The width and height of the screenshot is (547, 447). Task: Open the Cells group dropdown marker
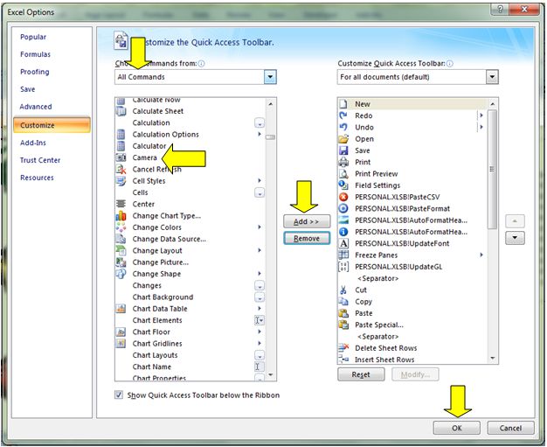(260, 192)
